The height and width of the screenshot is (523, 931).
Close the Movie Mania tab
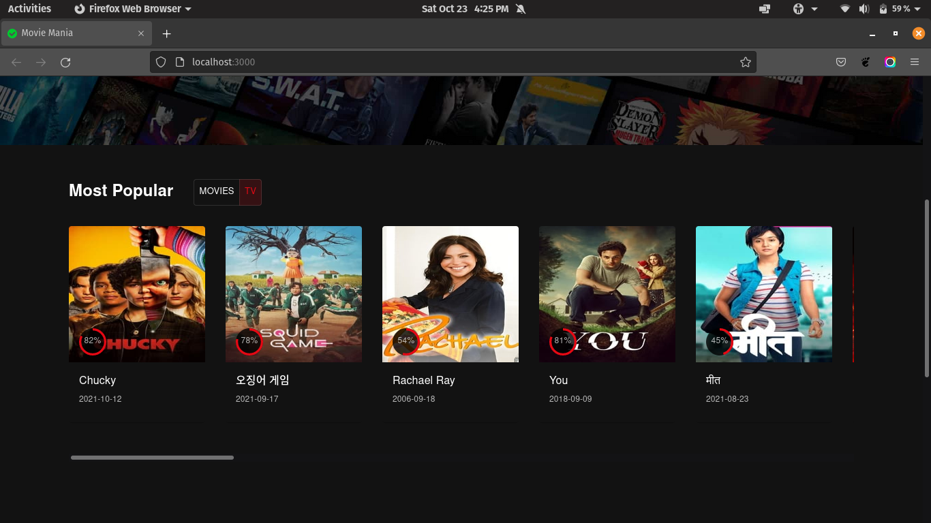coord(141,33)
